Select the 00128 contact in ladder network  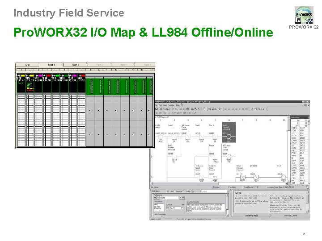click(x=201, y=137)
